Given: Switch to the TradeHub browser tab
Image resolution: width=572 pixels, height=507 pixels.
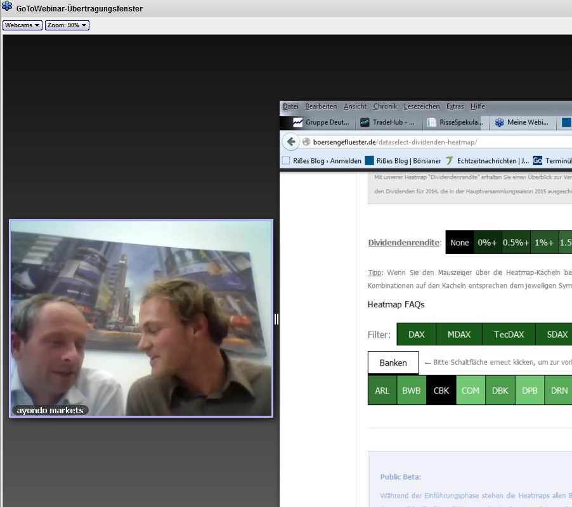Looking at the screenshot, I should point(387,122).
